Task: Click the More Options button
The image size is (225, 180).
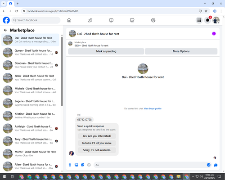Action: pos(181,51)
